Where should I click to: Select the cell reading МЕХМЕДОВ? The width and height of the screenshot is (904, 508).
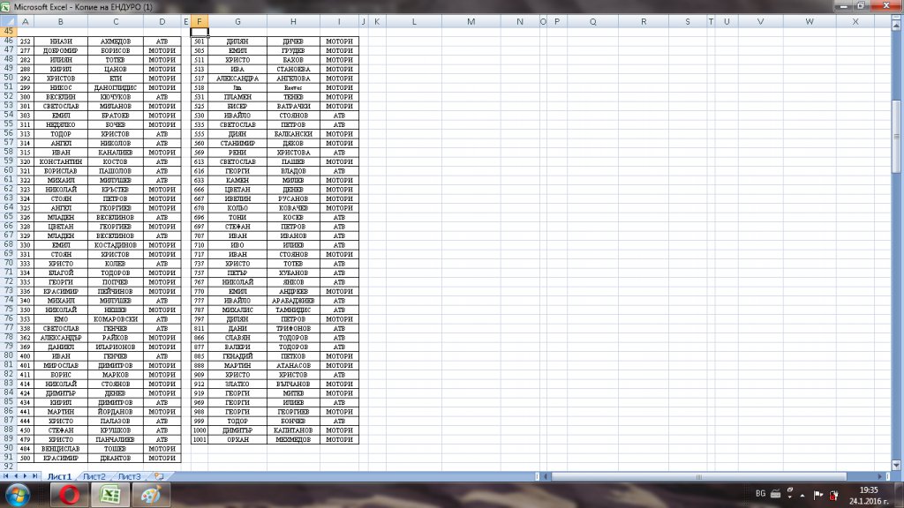point(293,439)
